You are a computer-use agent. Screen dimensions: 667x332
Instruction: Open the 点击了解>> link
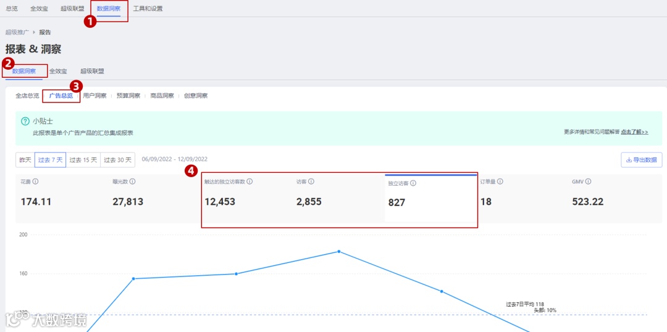634,132
